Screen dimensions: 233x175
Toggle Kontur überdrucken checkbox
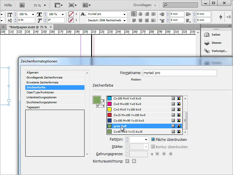(153, 147)
